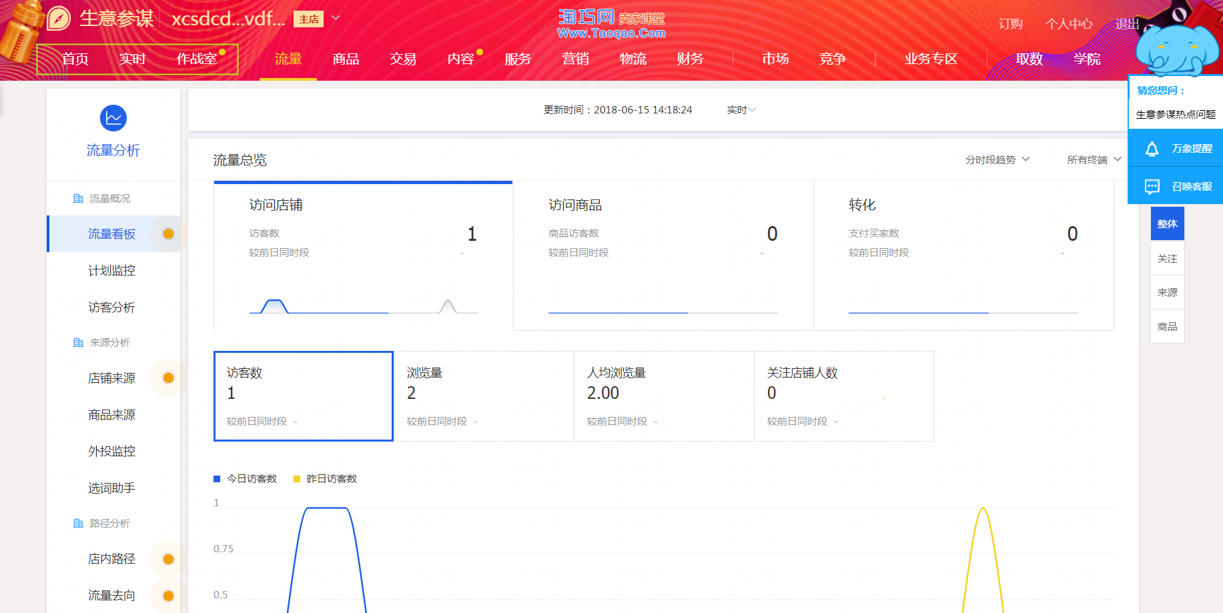Select the 人均浏览量 metric card
The width and height of the screenshot is (1223, 613).
pyautogui.click(x=664, y=396)
